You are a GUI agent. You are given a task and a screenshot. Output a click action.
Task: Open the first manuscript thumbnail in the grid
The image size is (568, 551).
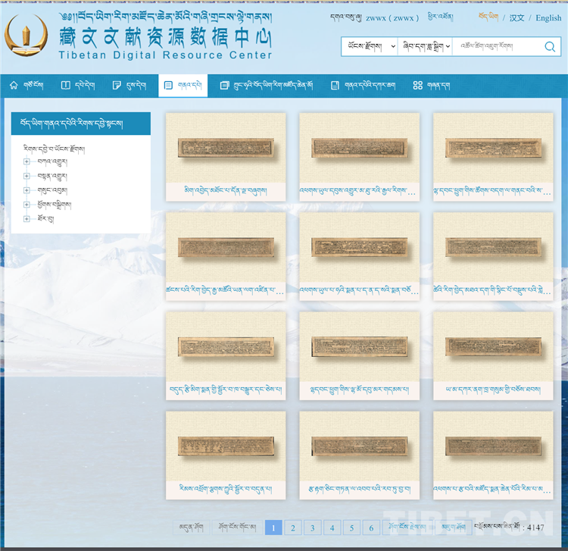click(226, 148)
